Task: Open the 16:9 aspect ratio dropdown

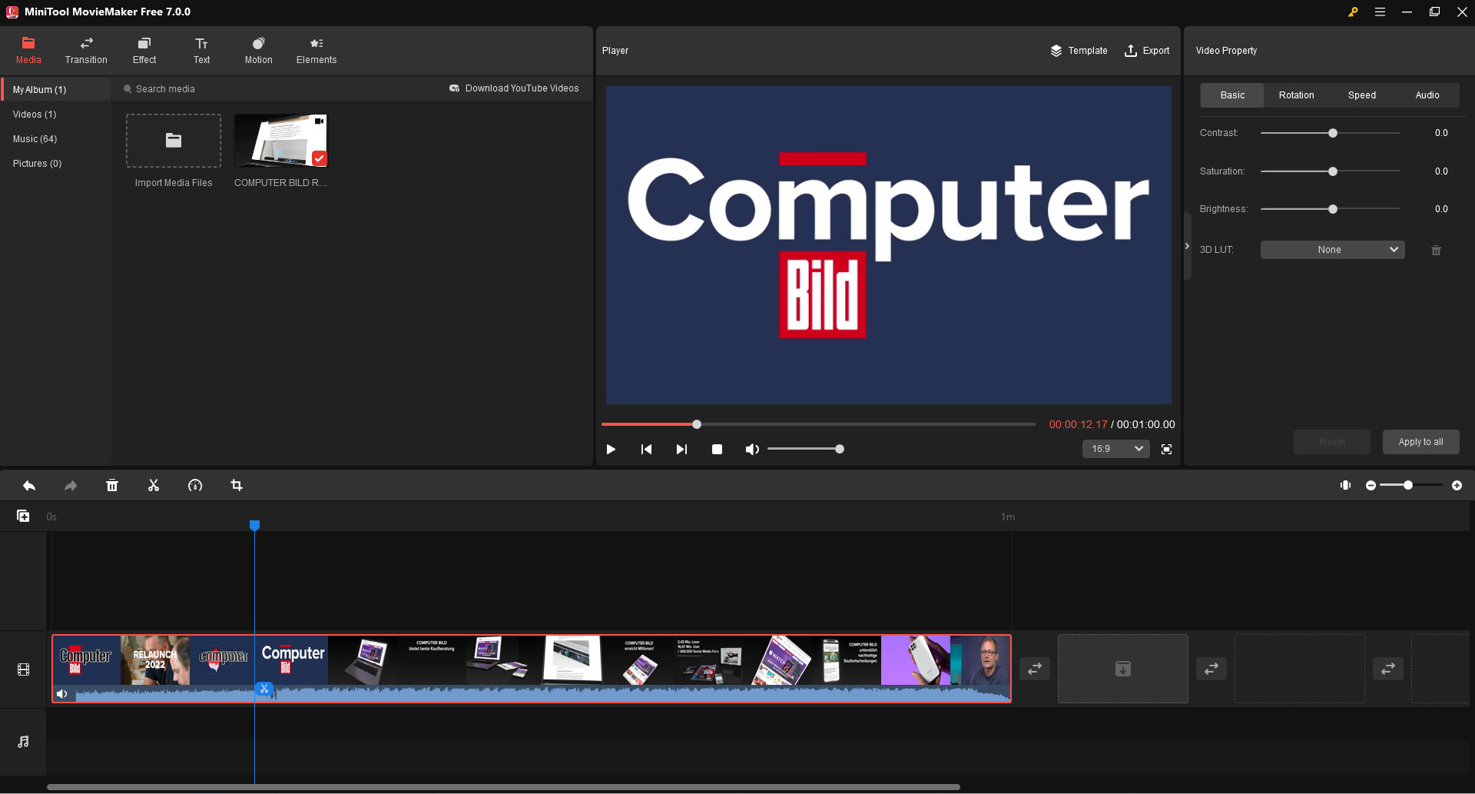Action: (1115, 449)
